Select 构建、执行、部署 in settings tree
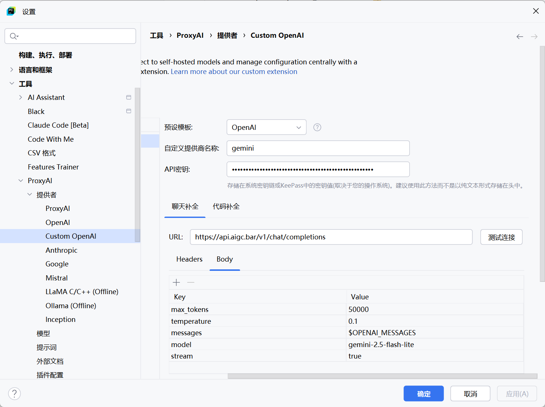545x407 pixels. [x=46, y=55]
